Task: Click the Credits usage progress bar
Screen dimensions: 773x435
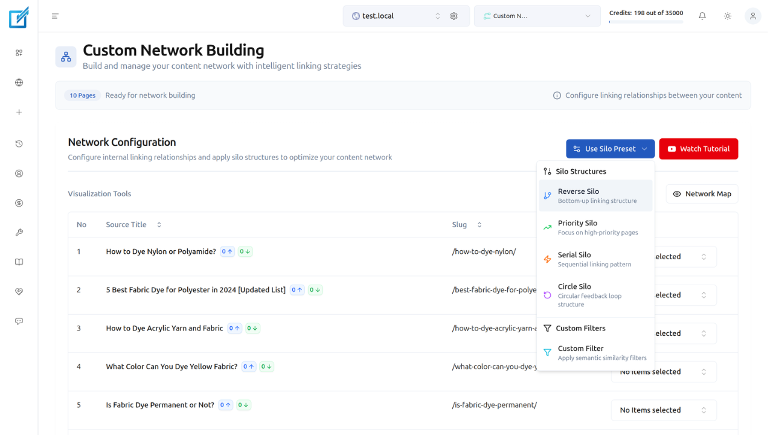Action: click(x=646, y=21)
